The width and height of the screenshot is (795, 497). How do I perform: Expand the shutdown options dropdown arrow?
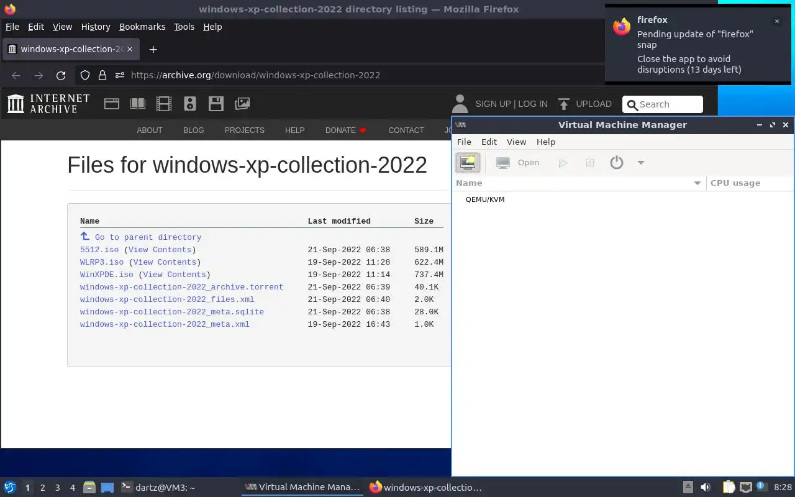click(641, 163)
